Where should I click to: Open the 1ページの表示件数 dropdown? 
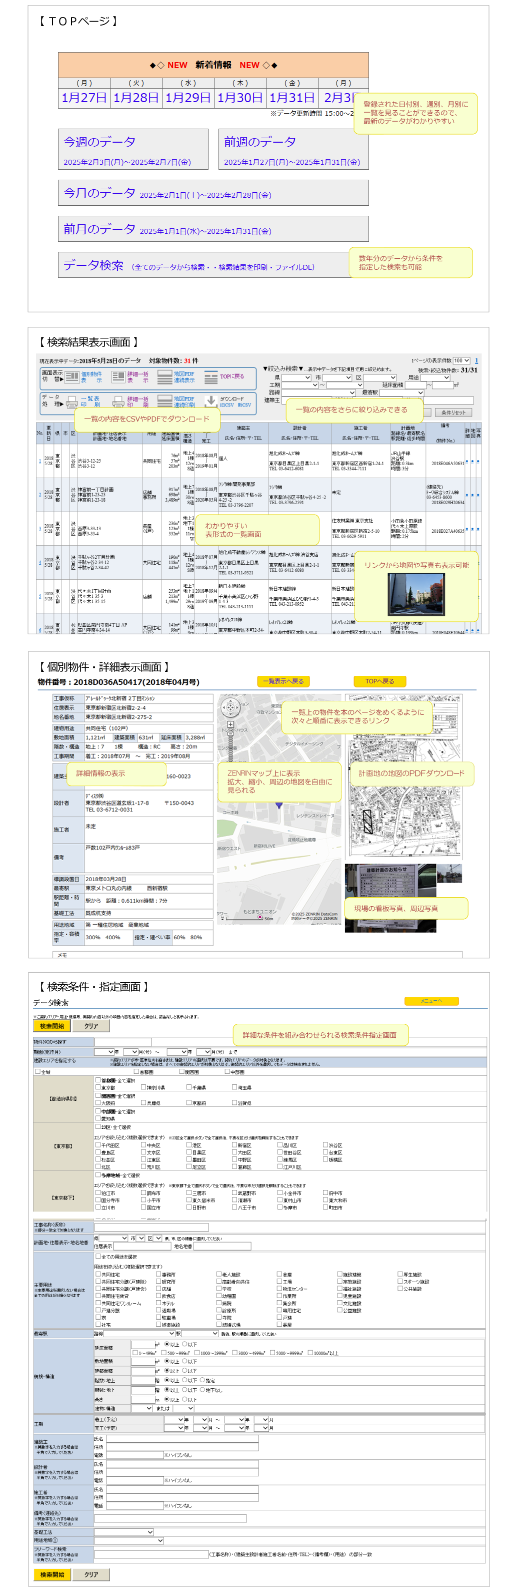(461, 360)
